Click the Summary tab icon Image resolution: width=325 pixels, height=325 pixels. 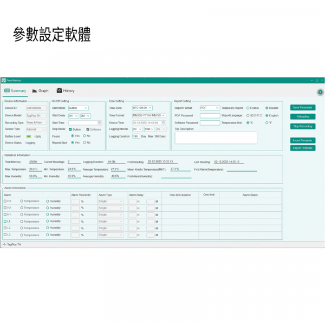(7, 91)
